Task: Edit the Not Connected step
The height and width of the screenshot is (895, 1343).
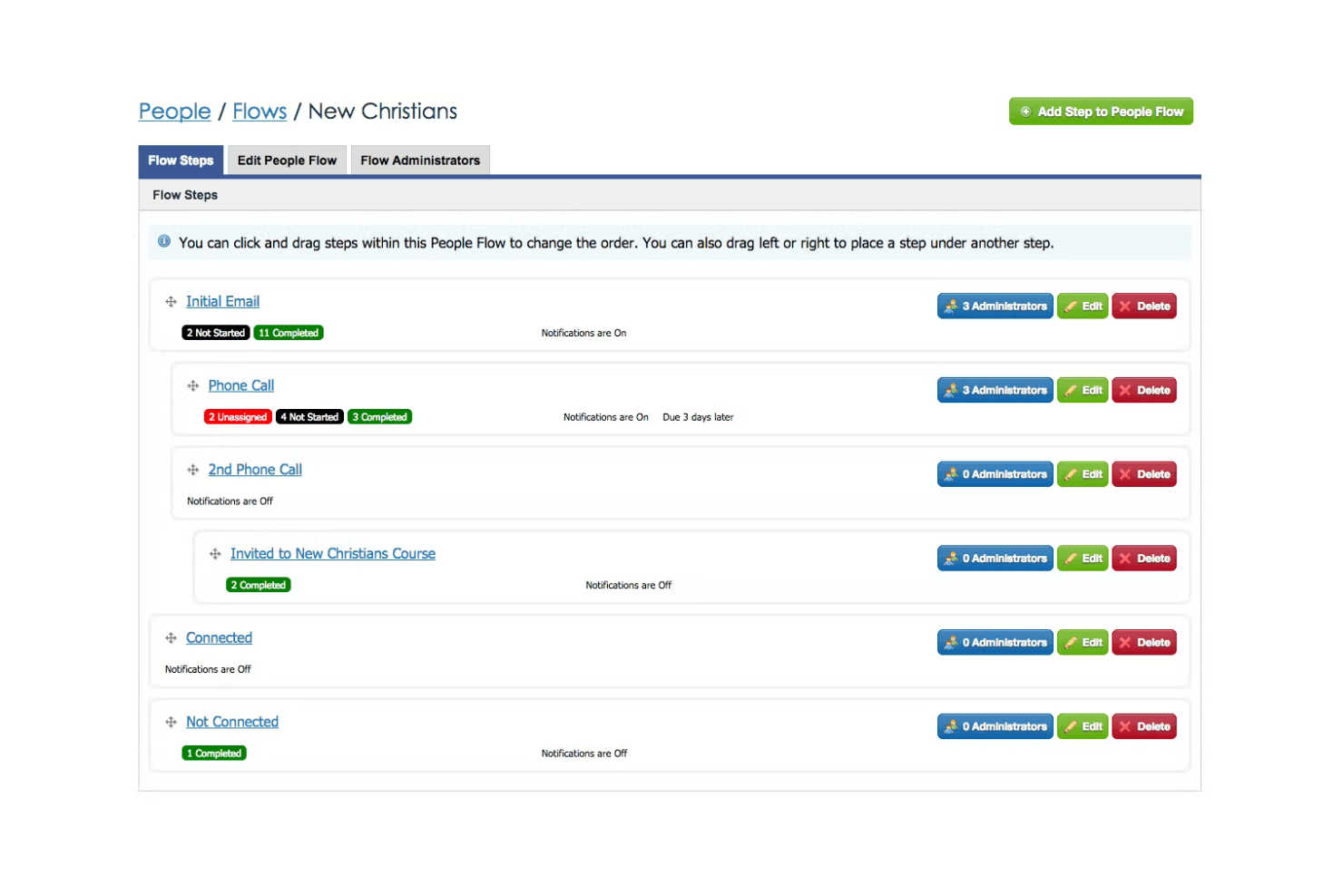Action: (x=1083, y=726)
